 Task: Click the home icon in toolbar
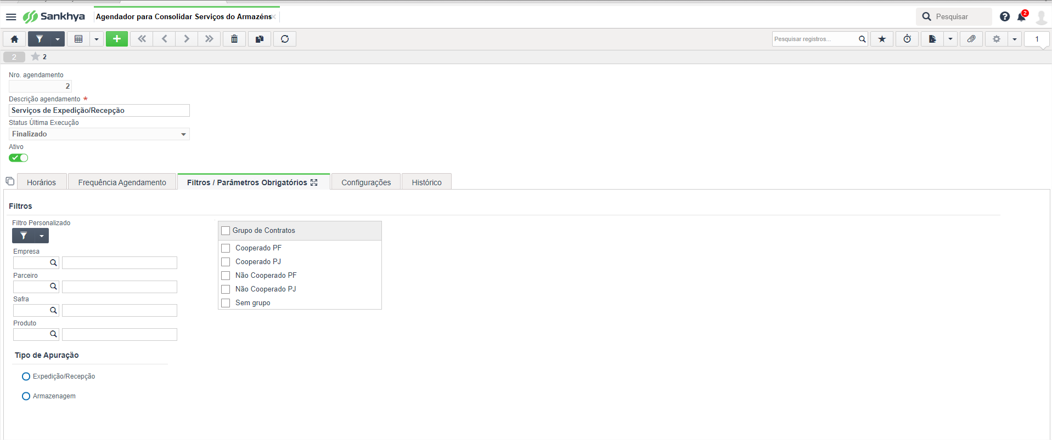click(15, 39)
